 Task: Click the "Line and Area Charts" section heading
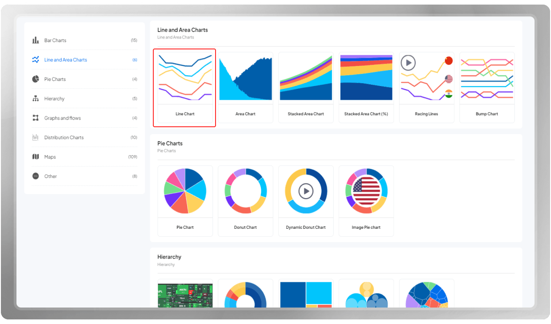coord(183,30)
